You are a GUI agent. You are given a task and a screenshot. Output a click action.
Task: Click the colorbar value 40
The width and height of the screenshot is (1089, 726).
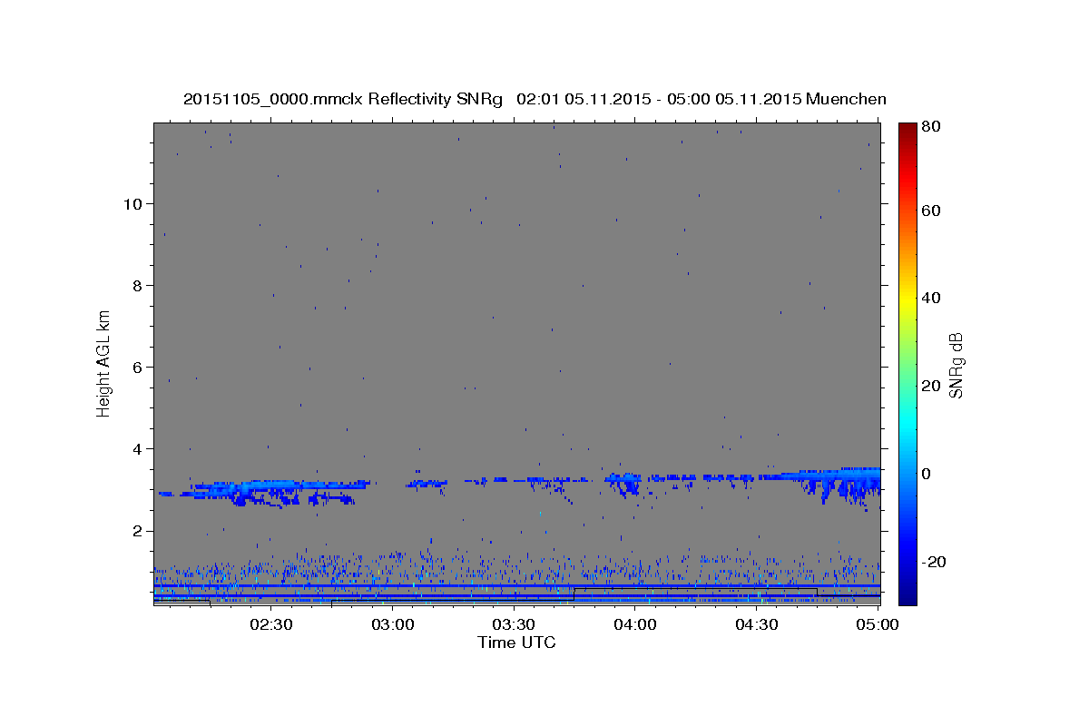coord(930,298)
